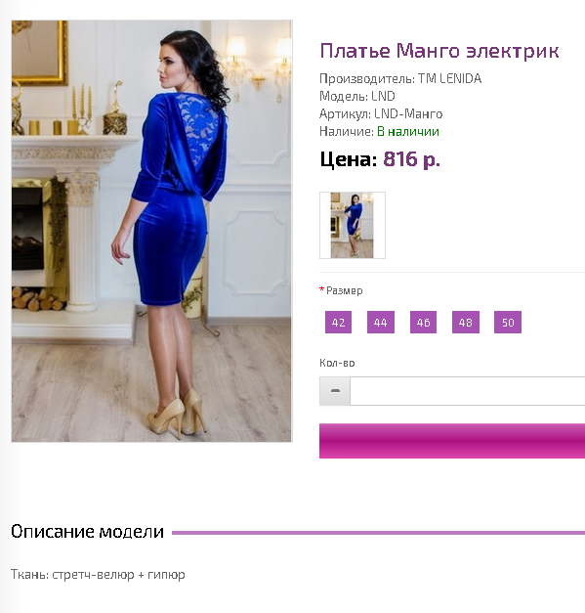
Task: Open the large blue dress product photo
Action: pos(151,231)
